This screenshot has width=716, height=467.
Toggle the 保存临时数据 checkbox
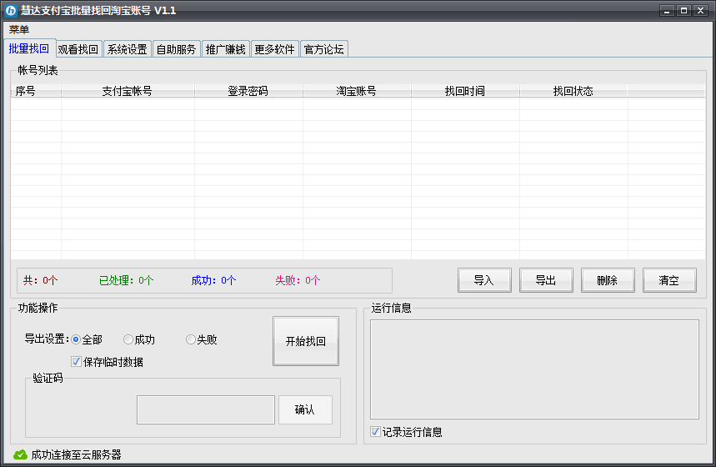coord(77,362)
